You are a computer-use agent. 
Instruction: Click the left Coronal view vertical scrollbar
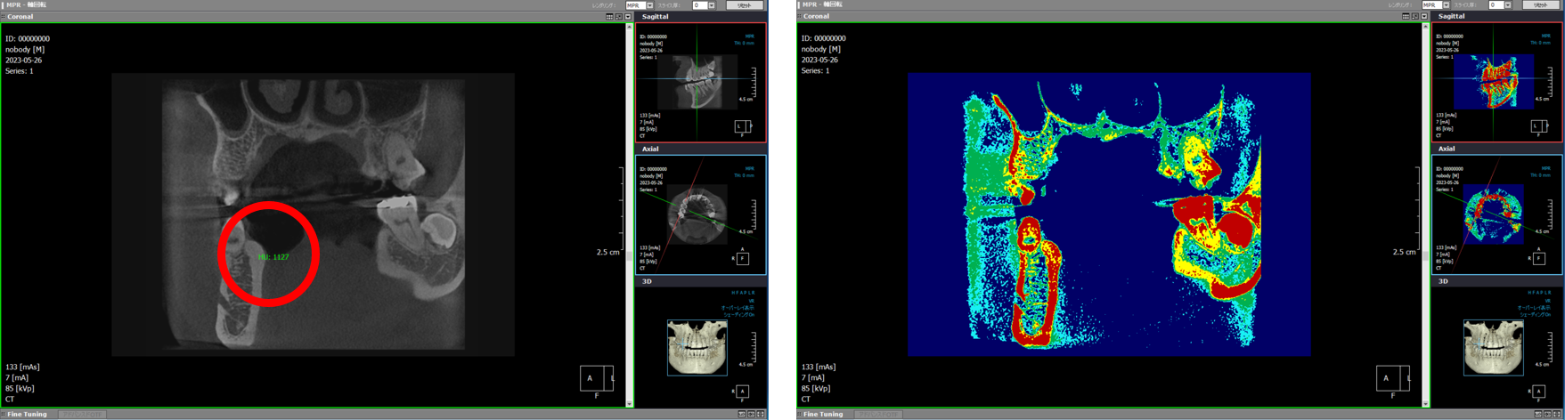pyautogui.click(x=629, y=214)
